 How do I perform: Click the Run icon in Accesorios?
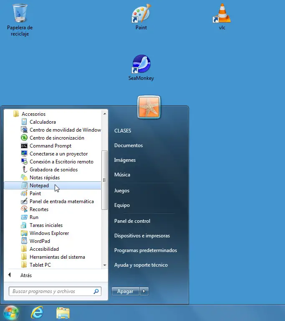tap(24, 217)
